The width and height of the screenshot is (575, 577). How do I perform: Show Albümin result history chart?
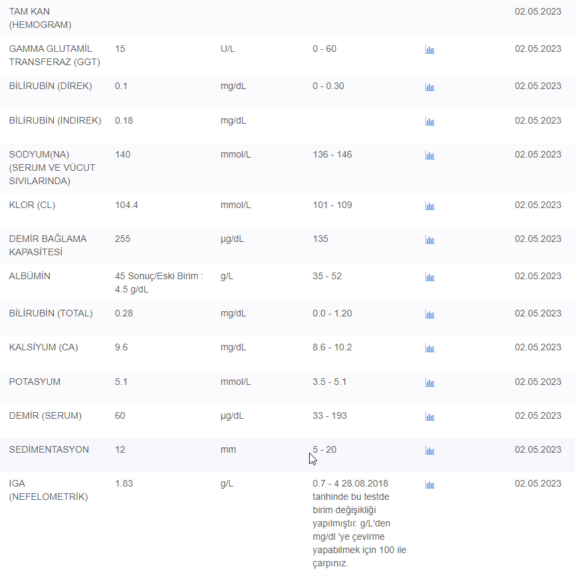click(x=429, y=277)
